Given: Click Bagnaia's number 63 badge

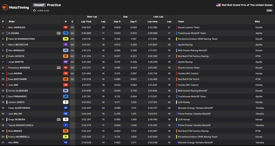Looking at the screenshot, I should (x=66, y=68).
